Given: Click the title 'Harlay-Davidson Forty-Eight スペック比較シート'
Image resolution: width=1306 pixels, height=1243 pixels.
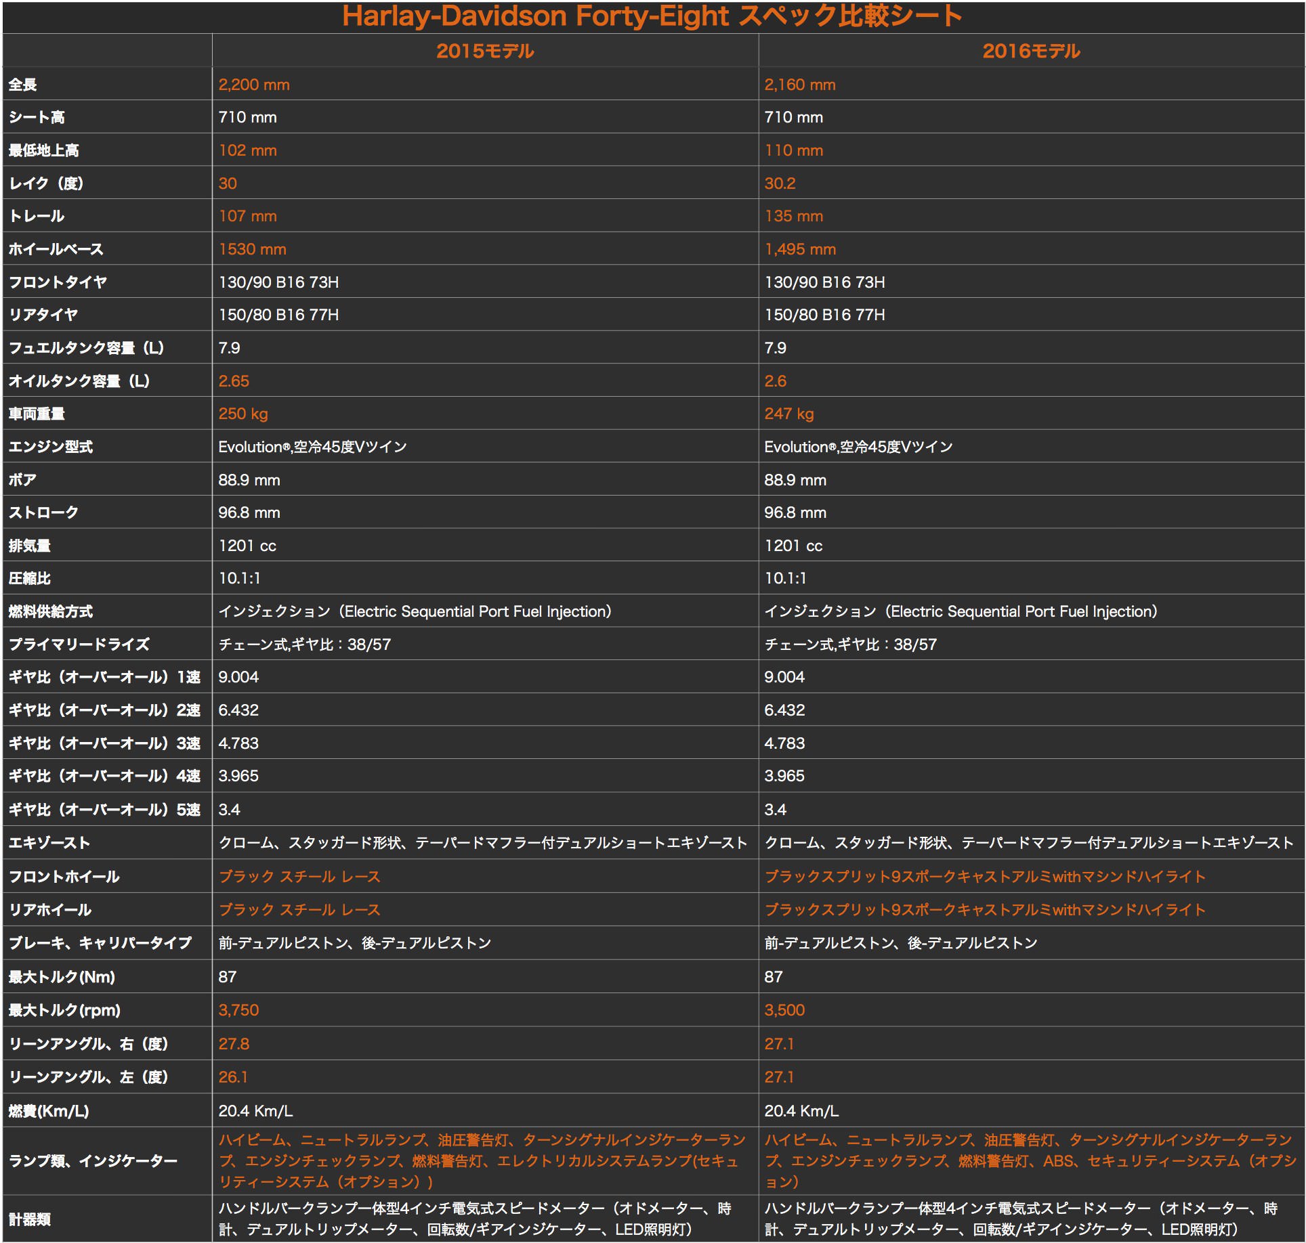Looking at the screenshot, I should [x=652, y=16].
